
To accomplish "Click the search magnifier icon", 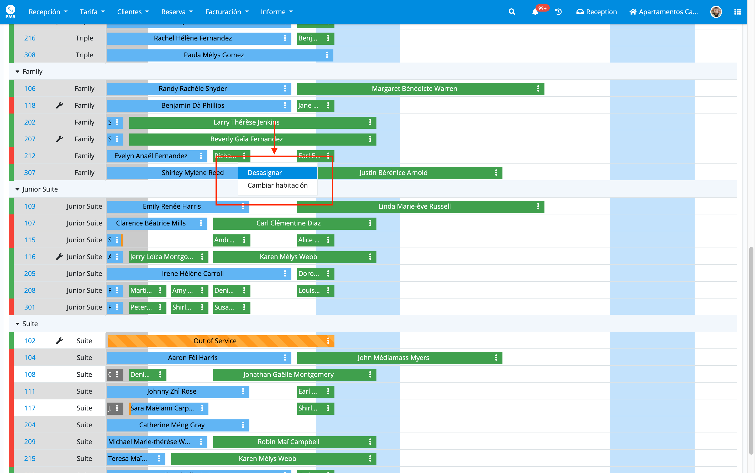I will [x=512, y=12].
